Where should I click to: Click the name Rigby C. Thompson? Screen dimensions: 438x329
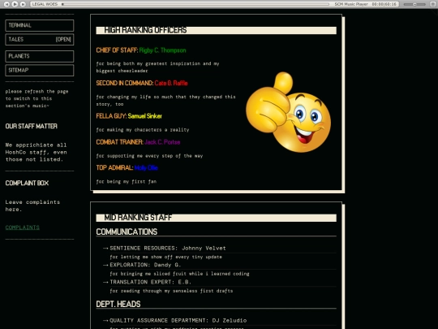(162, 50)
